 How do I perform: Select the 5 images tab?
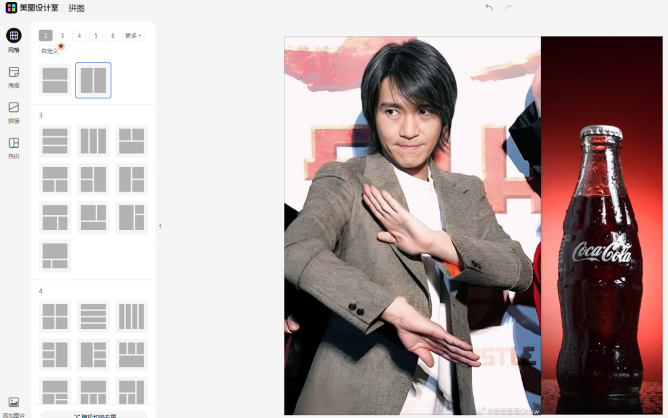point(96,35)
